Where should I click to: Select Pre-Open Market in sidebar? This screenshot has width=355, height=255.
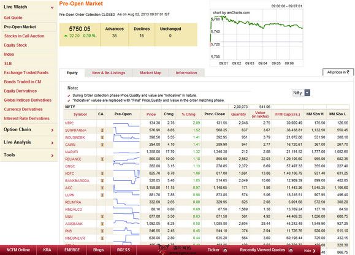(29, 27)
